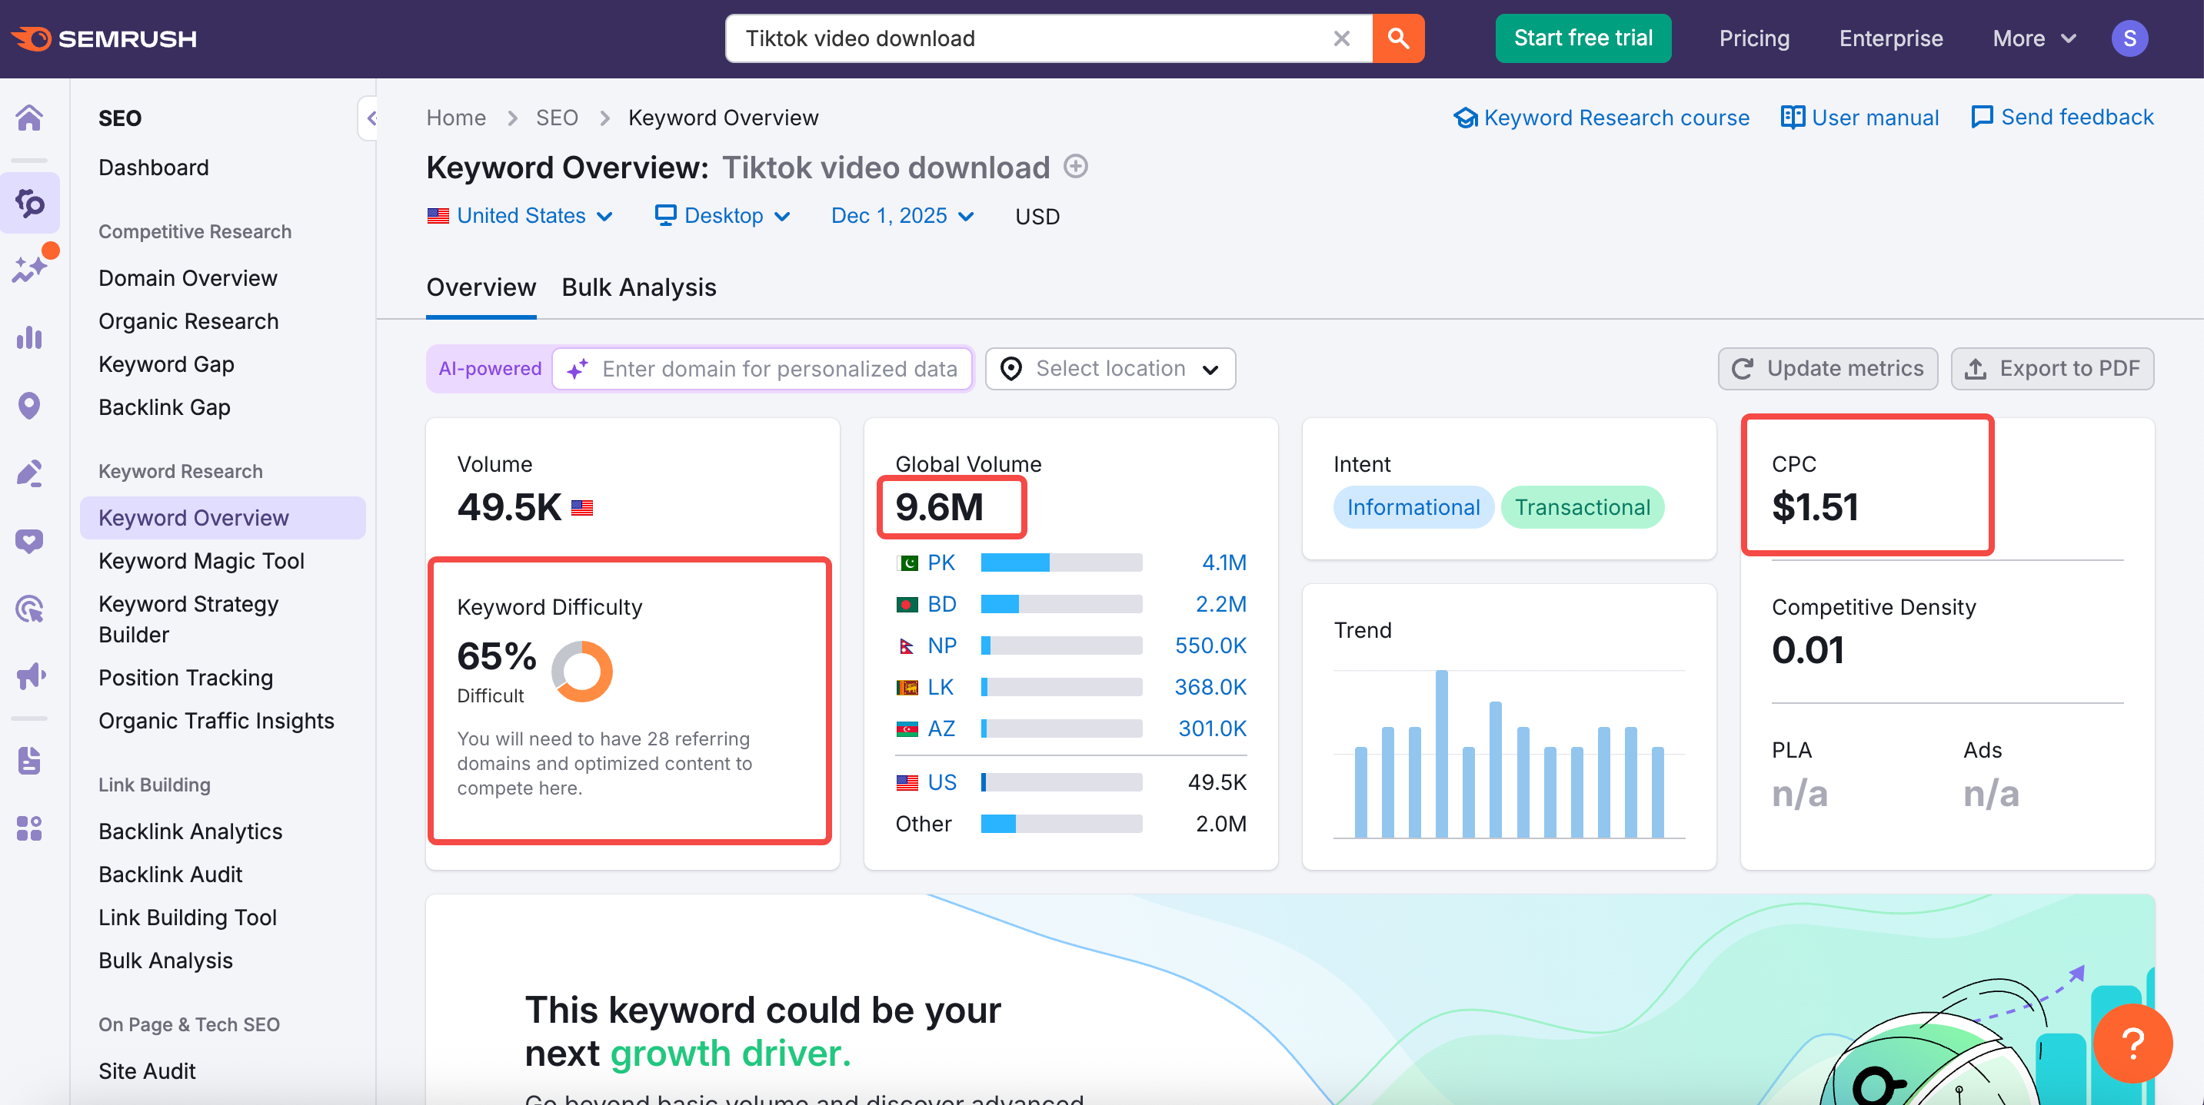The width and height of the screenshot is (2204, 1105).
Task: Go to Home in breadcrumb
Action: point(456,118)
